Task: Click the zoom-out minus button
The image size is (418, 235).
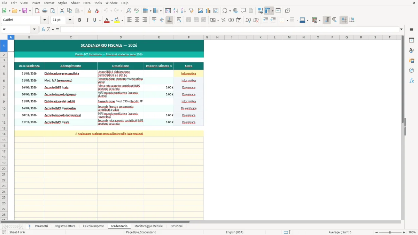Action: (377, 232)
